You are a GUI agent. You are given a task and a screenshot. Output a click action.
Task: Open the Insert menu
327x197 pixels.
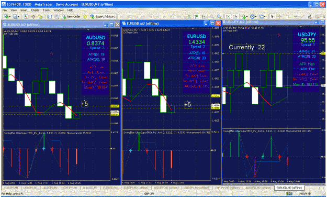point(24,10)
